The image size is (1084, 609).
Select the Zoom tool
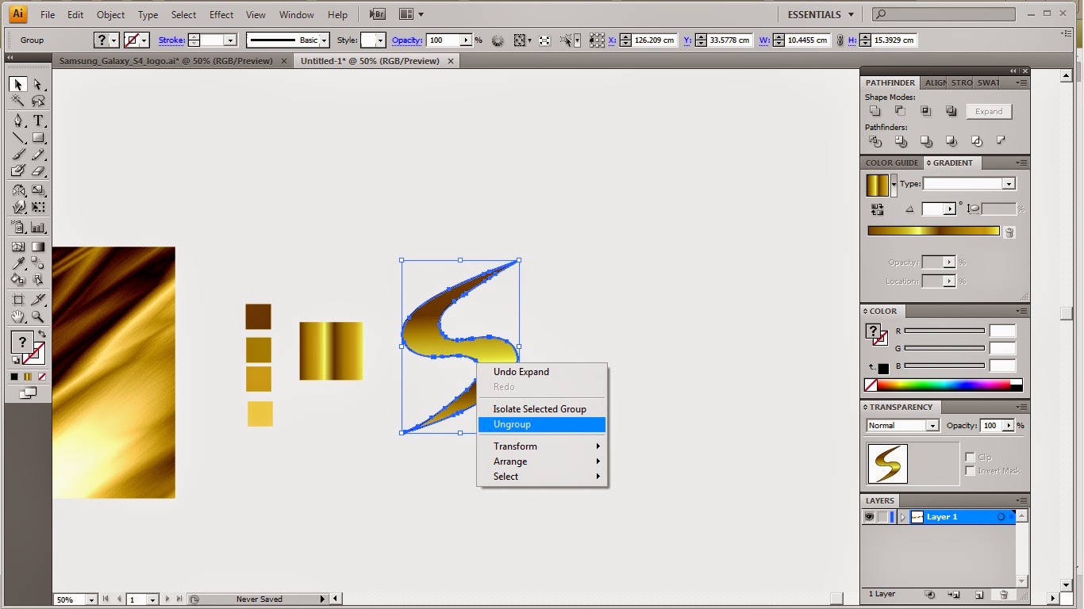tap(37, 316)
